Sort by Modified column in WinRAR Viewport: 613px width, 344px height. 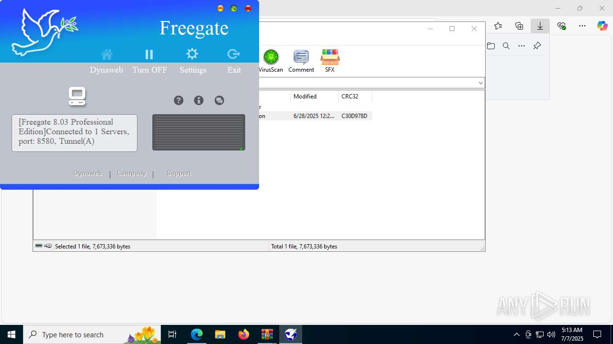pos(314,97)
